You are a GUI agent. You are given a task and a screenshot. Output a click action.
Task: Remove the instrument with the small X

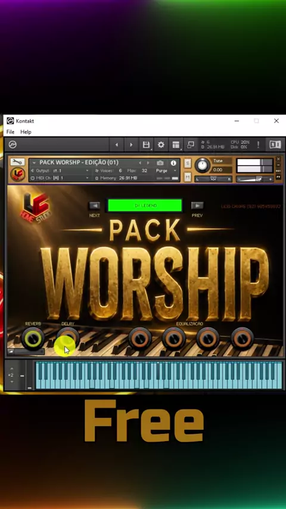(x=278, y=159)
